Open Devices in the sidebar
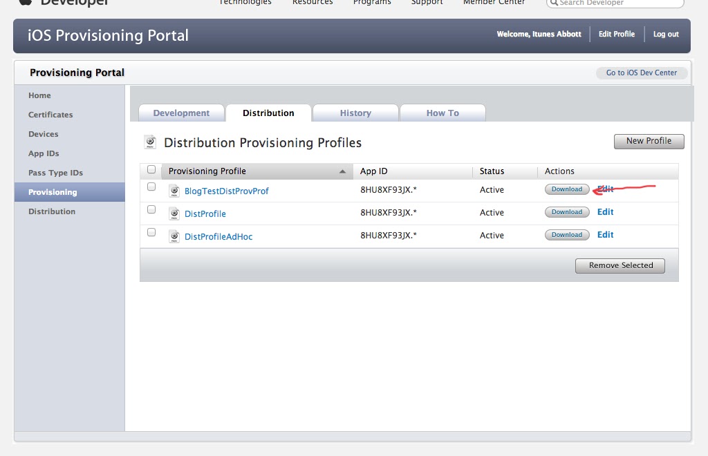The image size is (708, 456). point(44,134)
